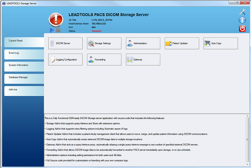Open the Administration panel
The height and width of the screenshot is (168, 251).
143,43
